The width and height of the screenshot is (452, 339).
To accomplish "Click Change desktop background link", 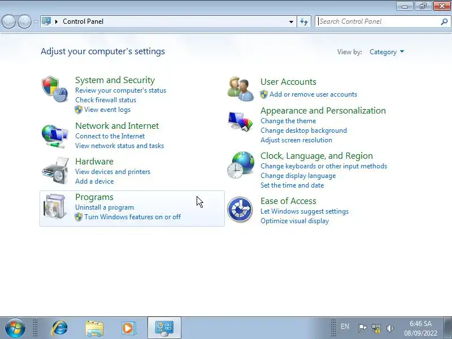I will click(303, 131).
